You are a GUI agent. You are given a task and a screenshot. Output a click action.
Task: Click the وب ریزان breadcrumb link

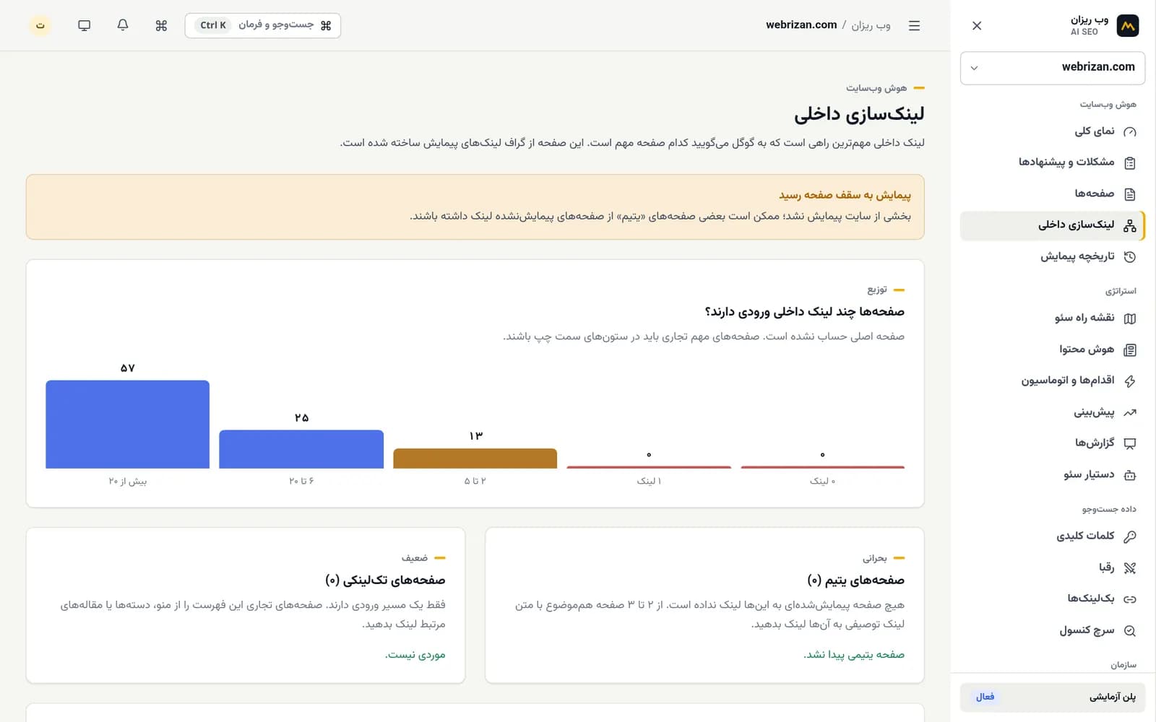coord(871,25)
